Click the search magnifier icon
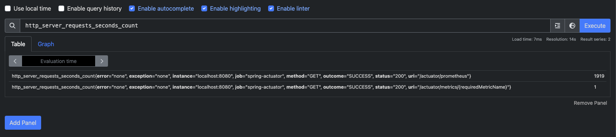Viewport: 616px width, 137px height. pyautogui.click(x=12, y=26)
